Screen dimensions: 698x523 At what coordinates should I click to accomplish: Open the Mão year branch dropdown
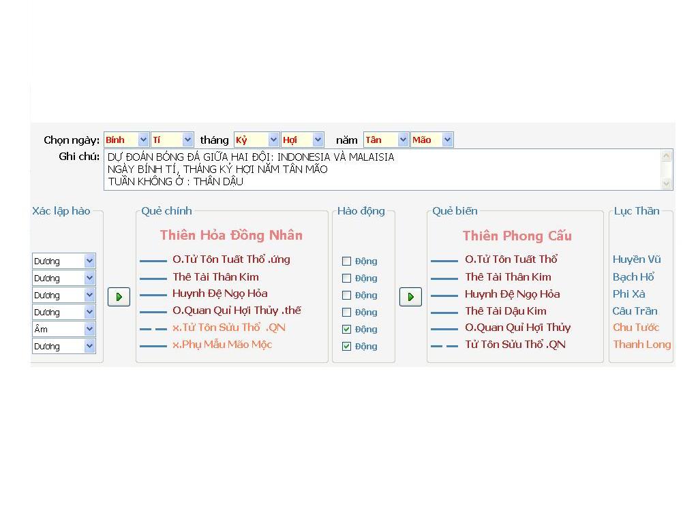point(447,140)
